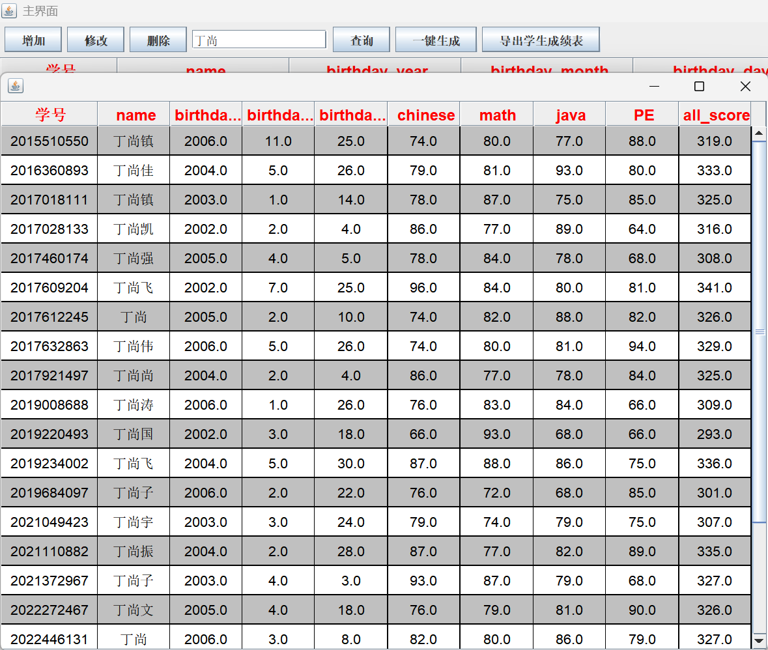Close the results window
The image size is (768, 650).
[x=745, y=87]
